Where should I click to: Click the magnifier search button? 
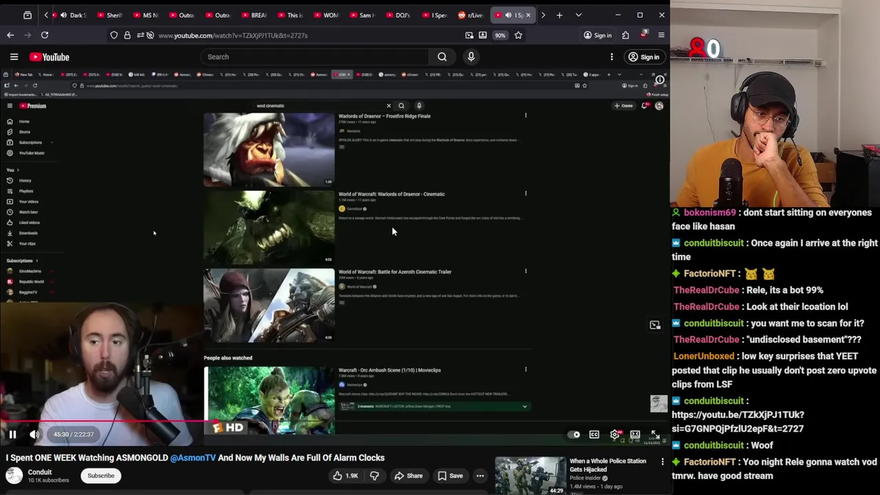pos(442,57)
